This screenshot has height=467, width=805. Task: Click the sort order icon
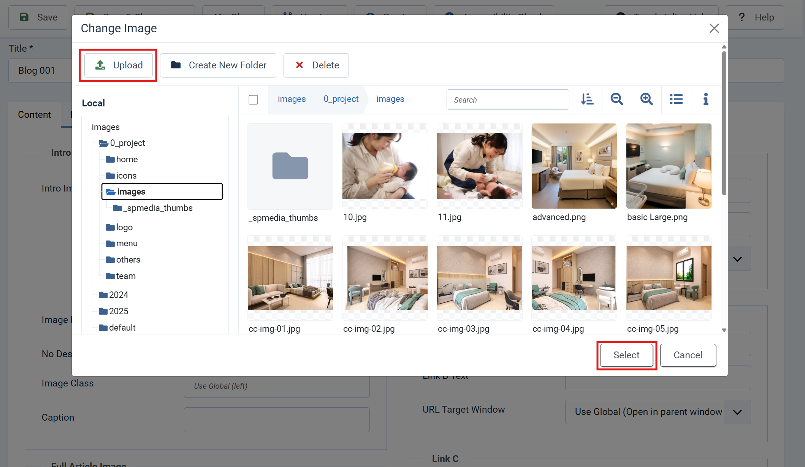coord(587,100)
